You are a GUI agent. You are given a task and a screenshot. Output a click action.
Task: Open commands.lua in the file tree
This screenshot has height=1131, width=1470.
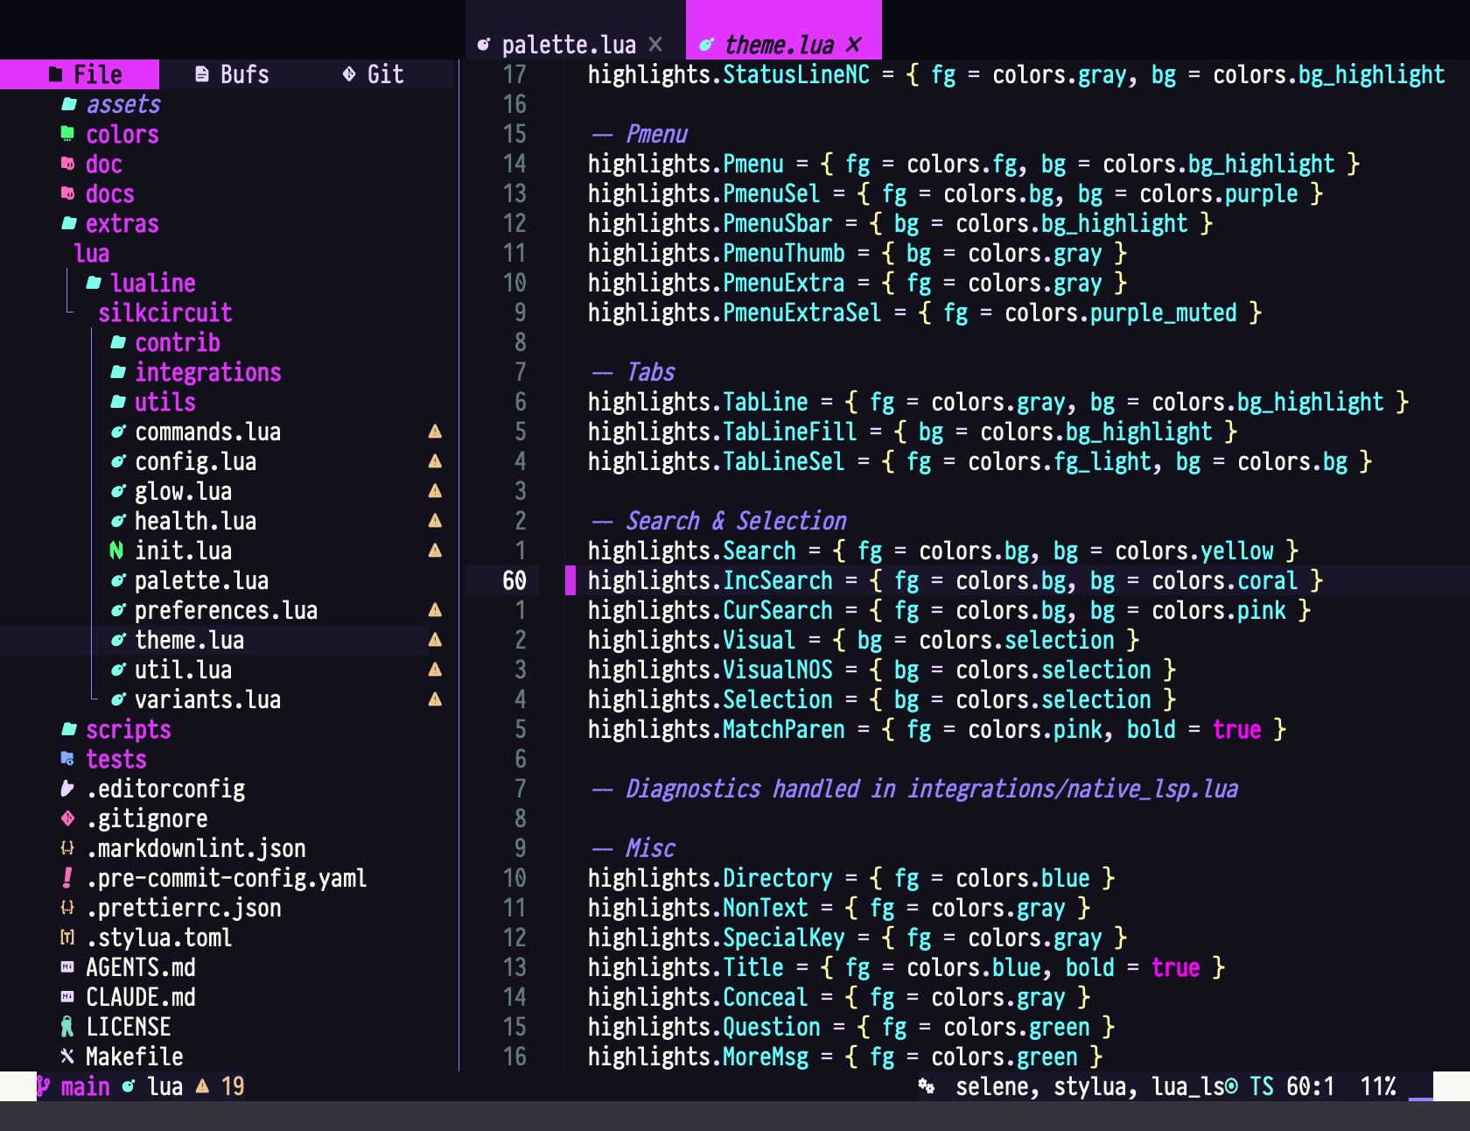click(x=207, y=432)
